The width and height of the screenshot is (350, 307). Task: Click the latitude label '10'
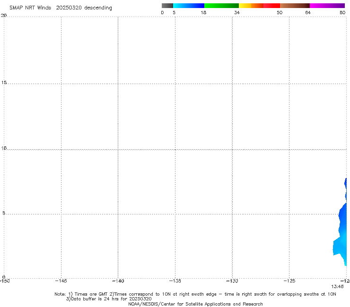[4, 148]
